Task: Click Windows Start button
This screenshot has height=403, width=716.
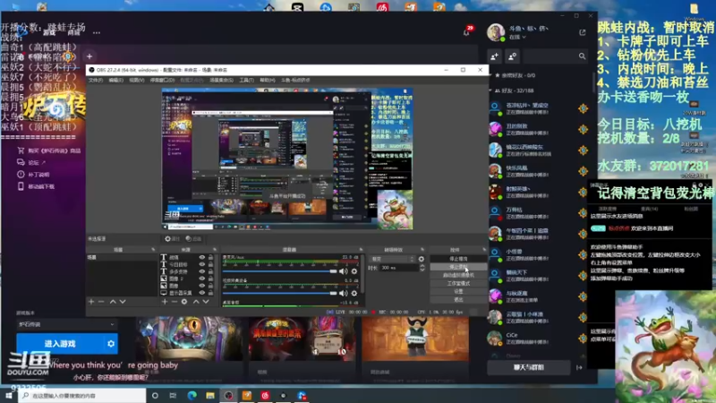Action: pos(9,395)
